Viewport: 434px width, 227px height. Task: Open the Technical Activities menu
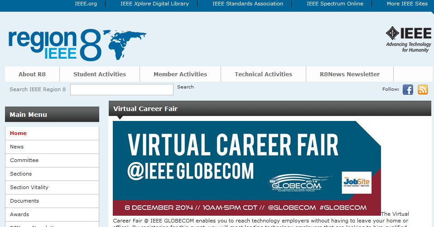click(264, 74)
